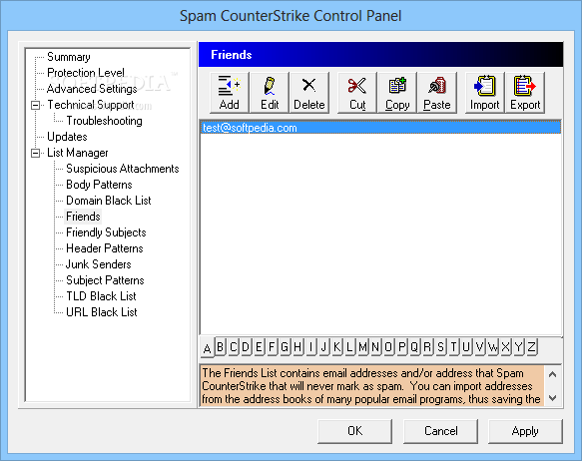Screen dimensions: 582x461
Task: Switch to the Y letter tab
Action: (518, 347)
